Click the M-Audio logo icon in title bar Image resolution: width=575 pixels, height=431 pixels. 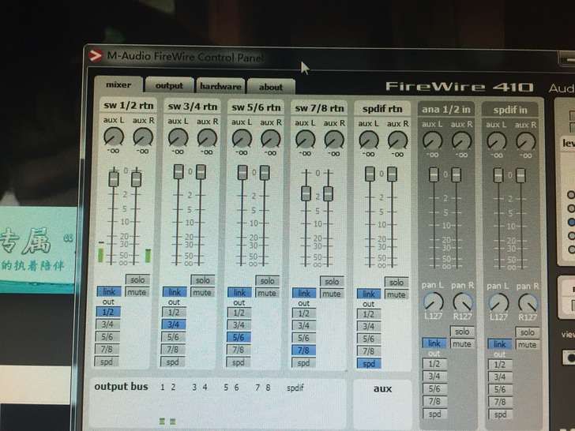click(x=96, y=56)
